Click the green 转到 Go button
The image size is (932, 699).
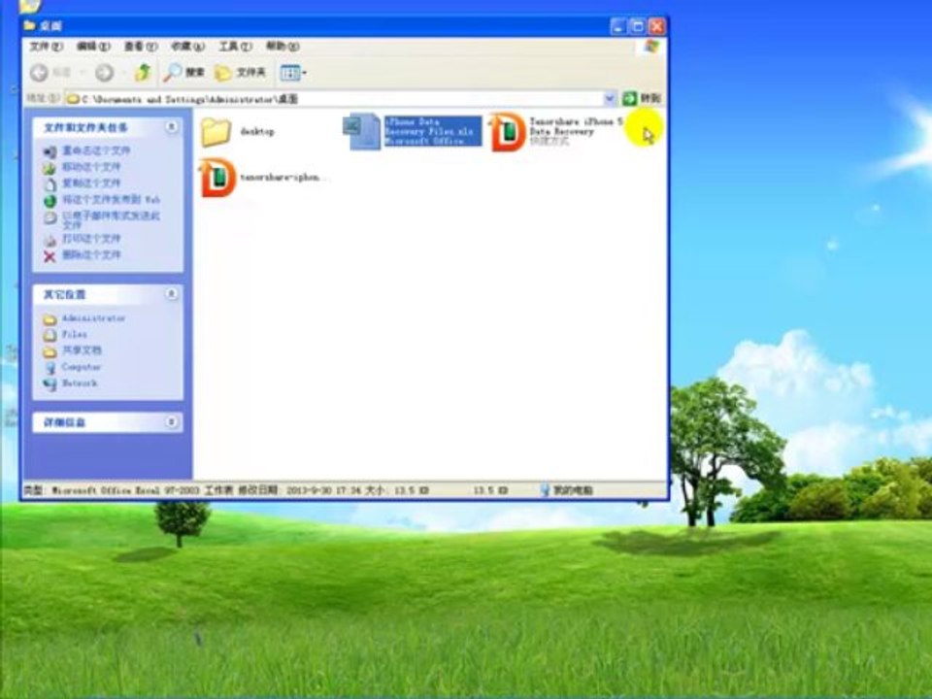[642, 98]
